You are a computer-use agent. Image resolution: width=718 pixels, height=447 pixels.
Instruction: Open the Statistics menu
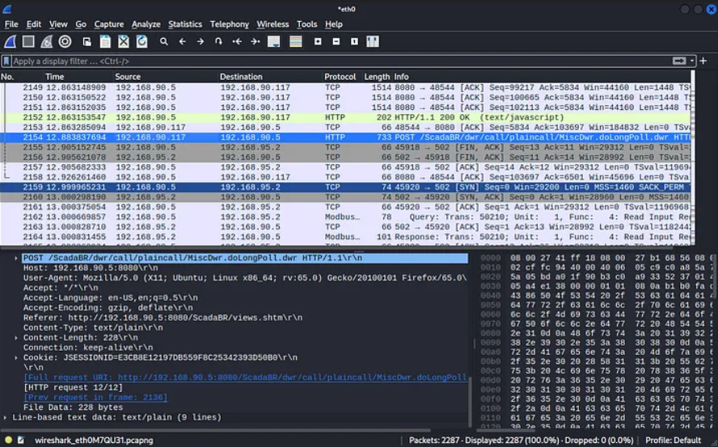coord(185,24)
